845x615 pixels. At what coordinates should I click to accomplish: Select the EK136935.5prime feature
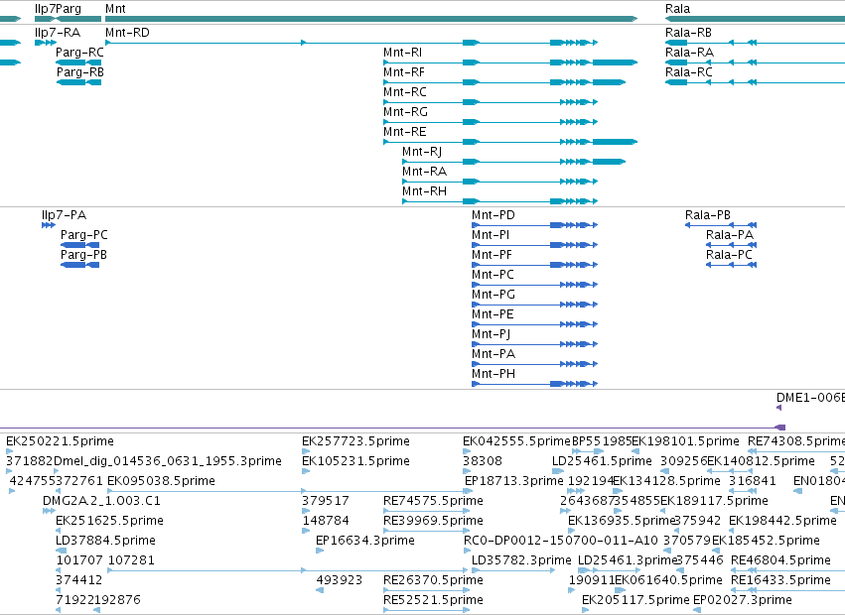point(622,521)
